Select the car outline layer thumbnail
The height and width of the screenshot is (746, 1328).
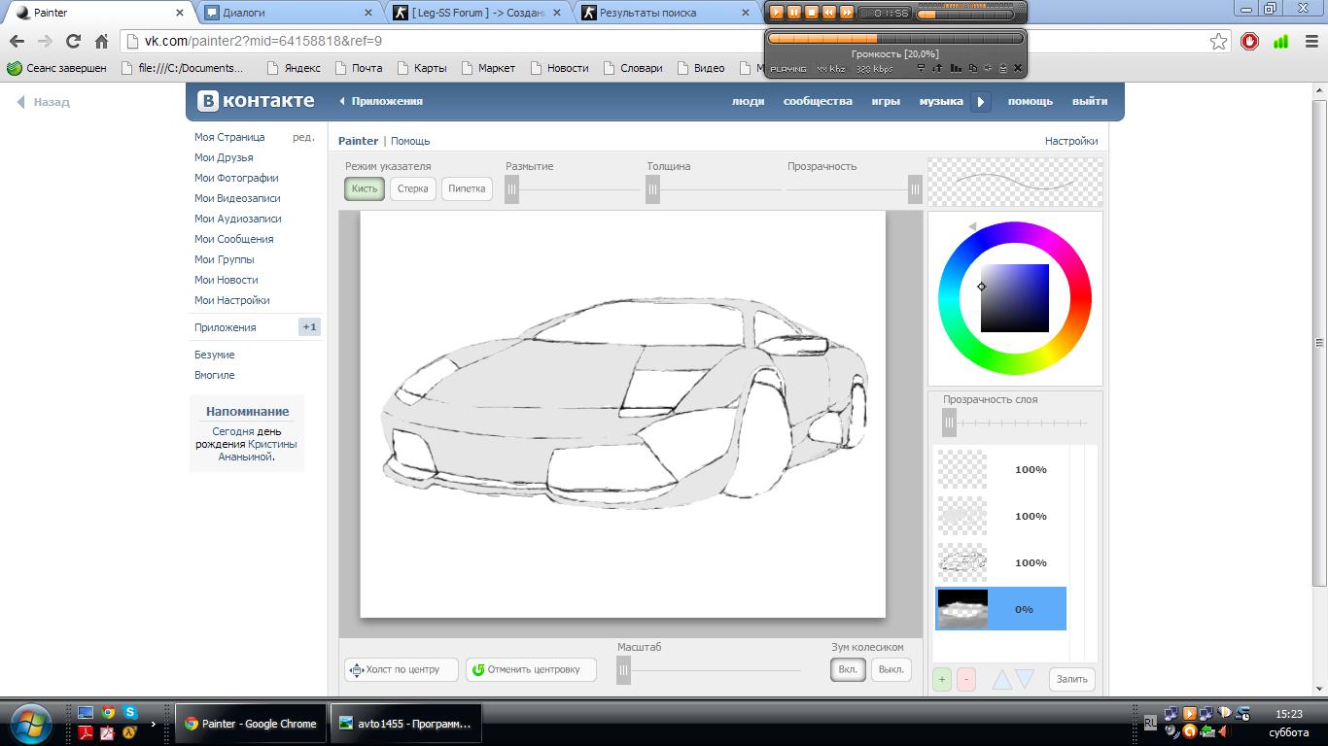tap(962, 562)
